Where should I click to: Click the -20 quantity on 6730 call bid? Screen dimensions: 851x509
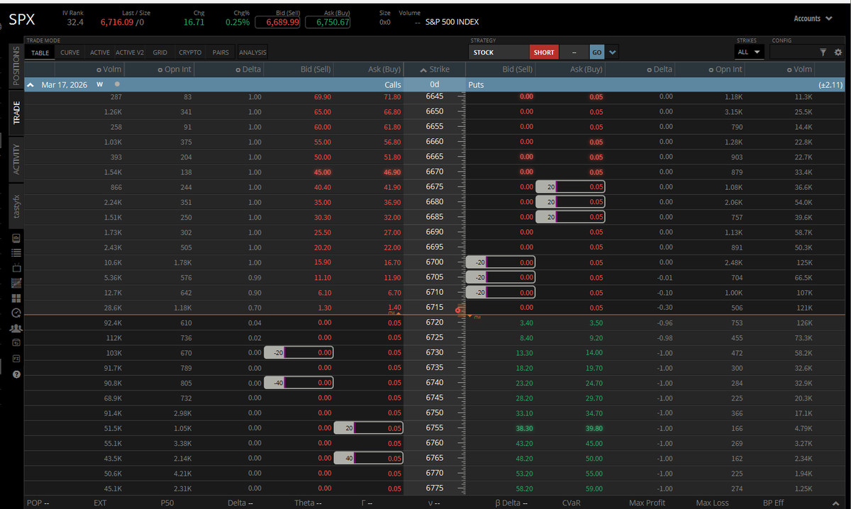tap(273, 352)
